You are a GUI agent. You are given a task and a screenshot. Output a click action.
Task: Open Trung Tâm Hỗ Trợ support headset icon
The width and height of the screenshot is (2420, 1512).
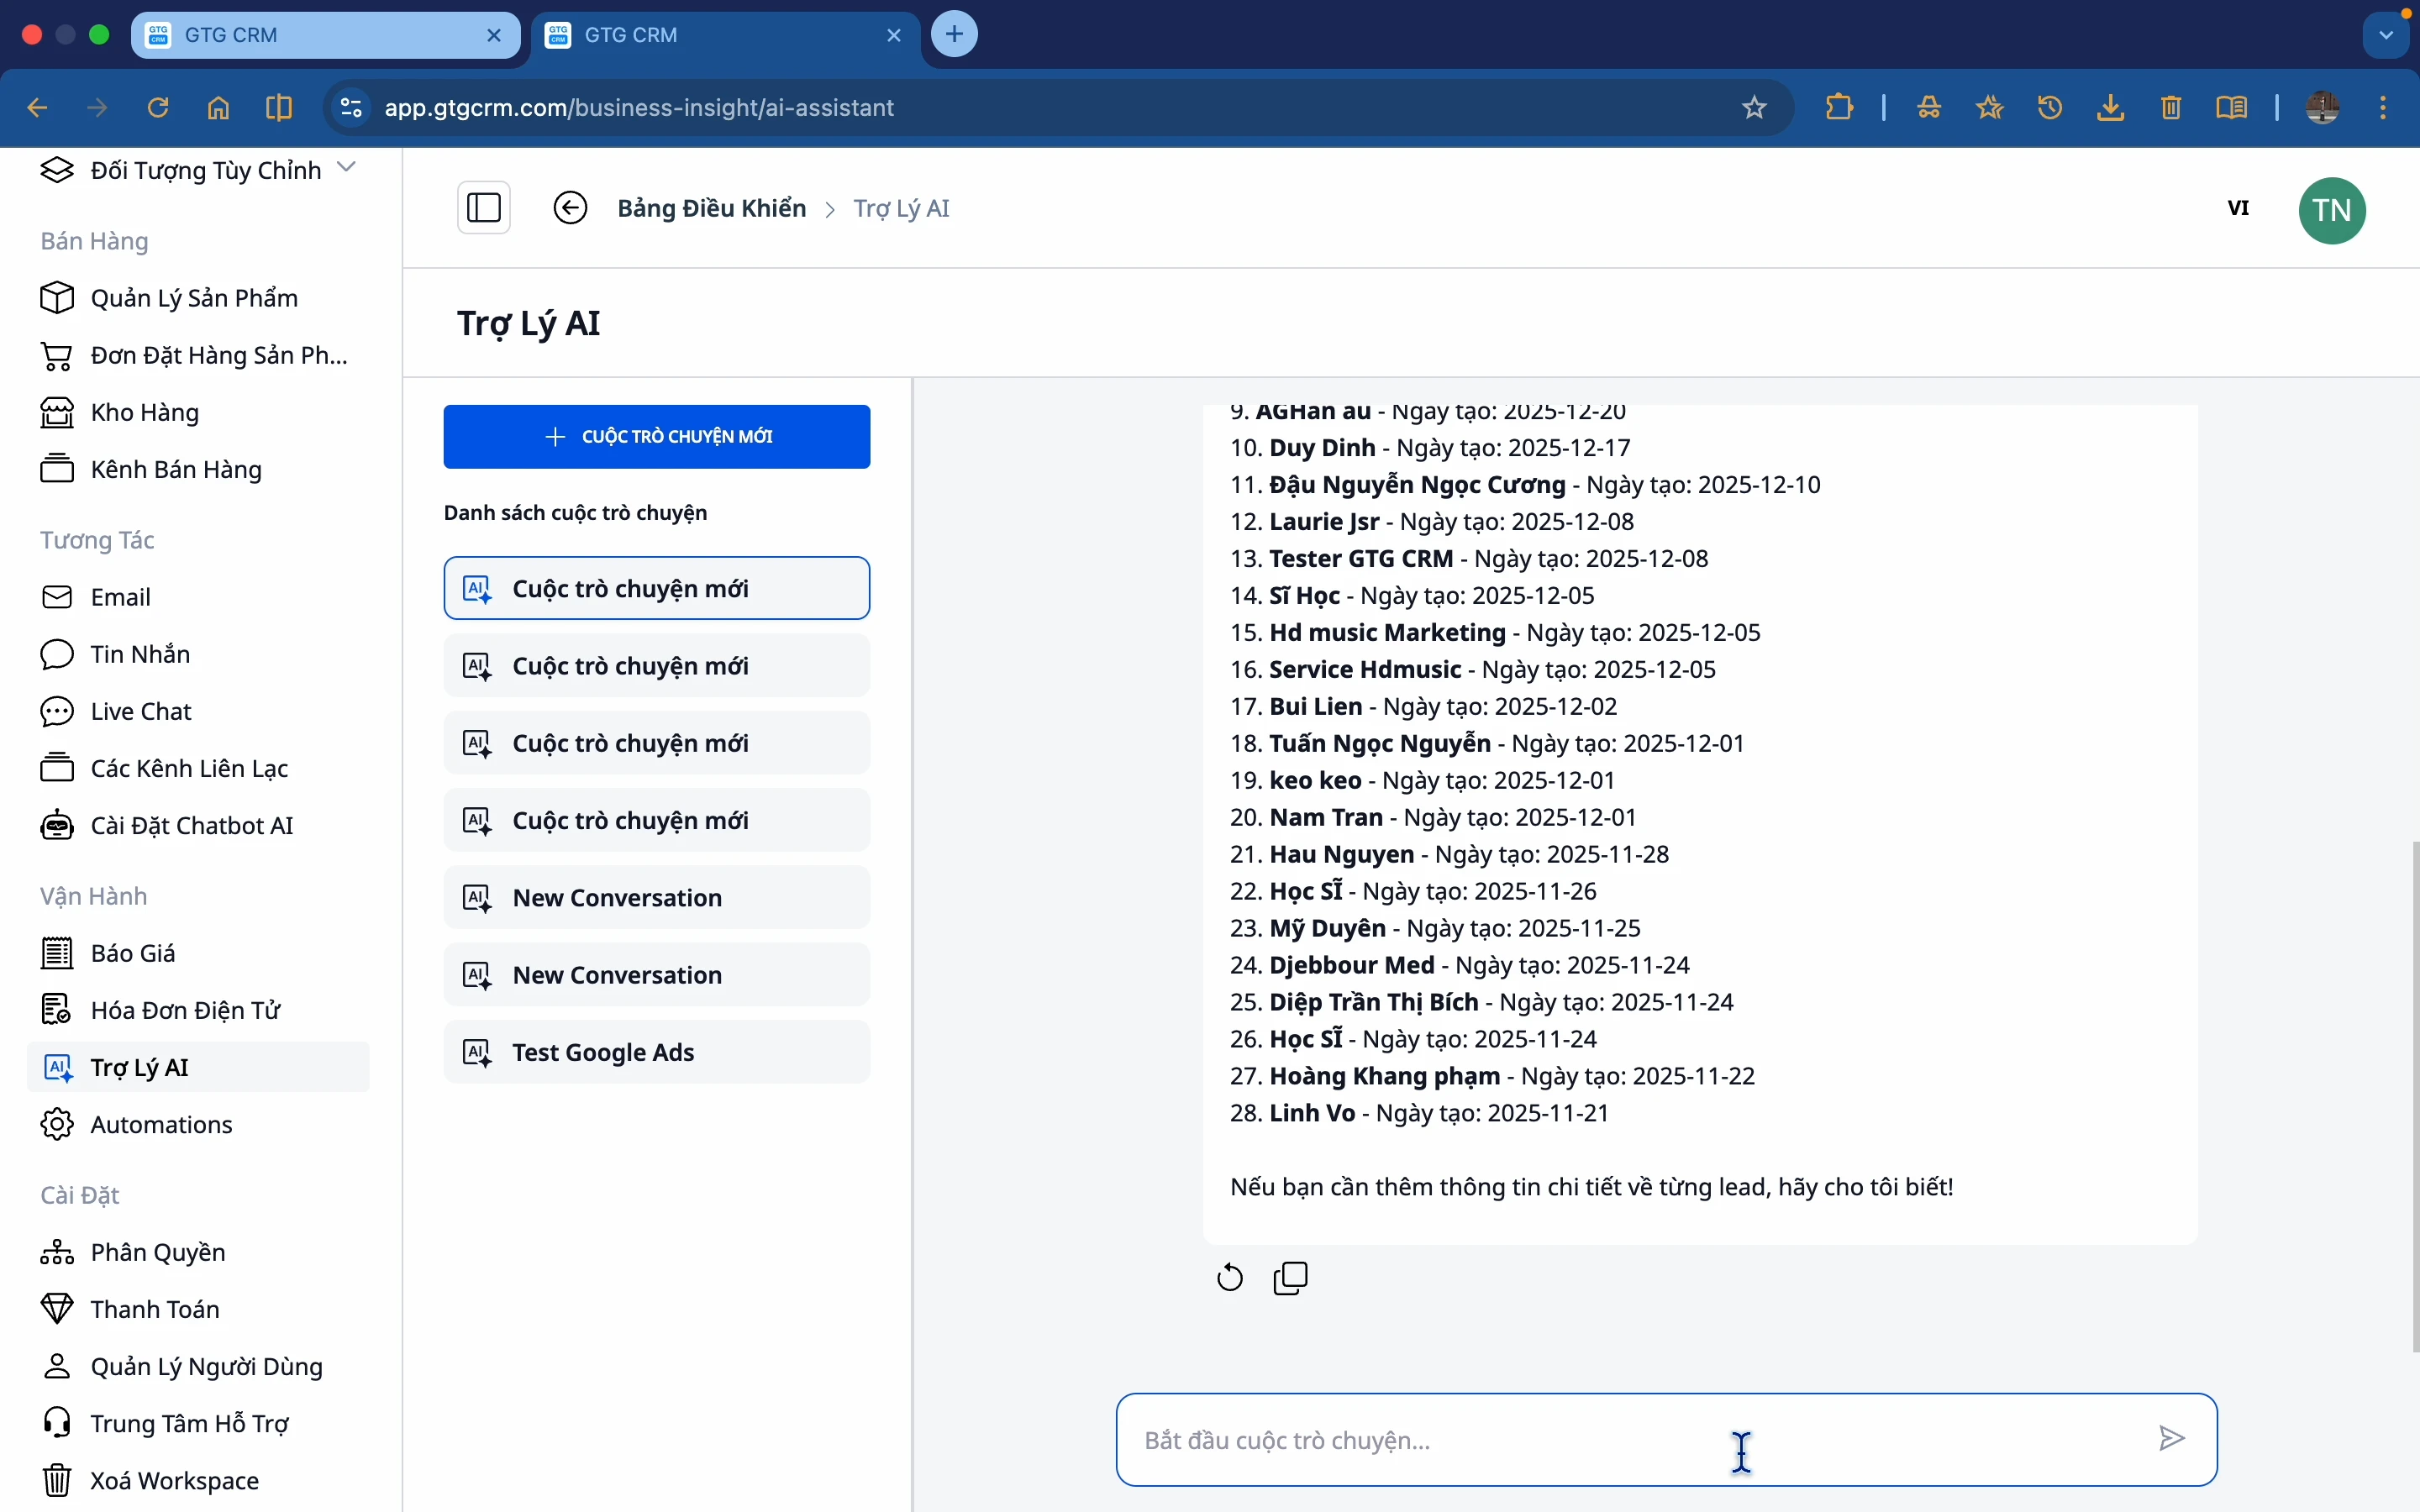(57, 1422)
